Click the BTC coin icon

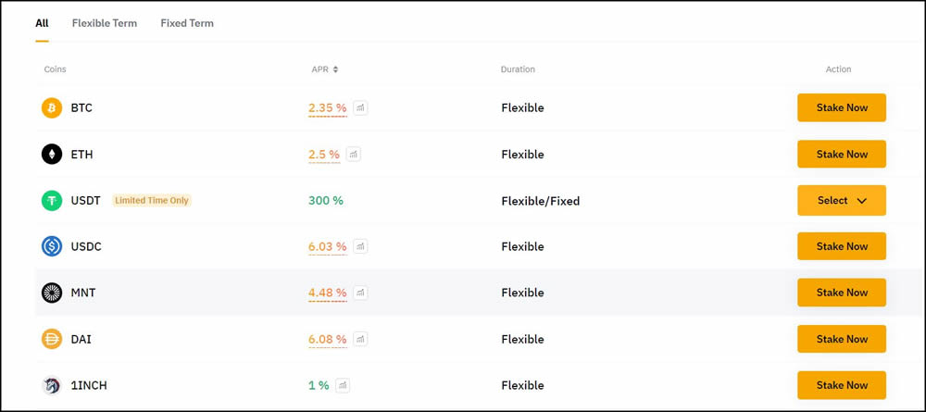click(52, 108)
